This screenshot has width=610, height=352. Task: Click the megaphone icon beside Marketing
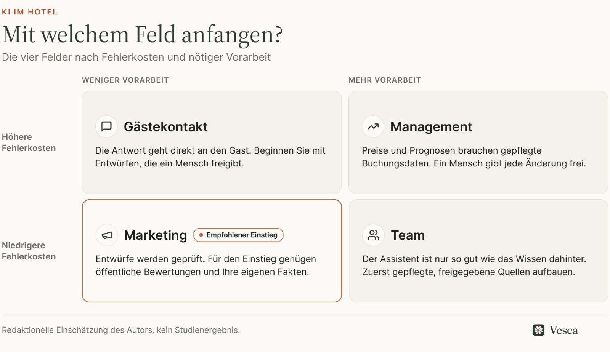(x=107, y=235)
